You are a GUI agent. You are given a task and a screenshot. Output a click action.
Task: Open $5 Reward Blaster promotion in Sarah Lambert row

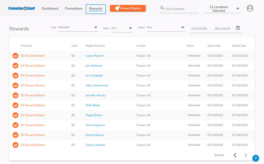[33, 145]
